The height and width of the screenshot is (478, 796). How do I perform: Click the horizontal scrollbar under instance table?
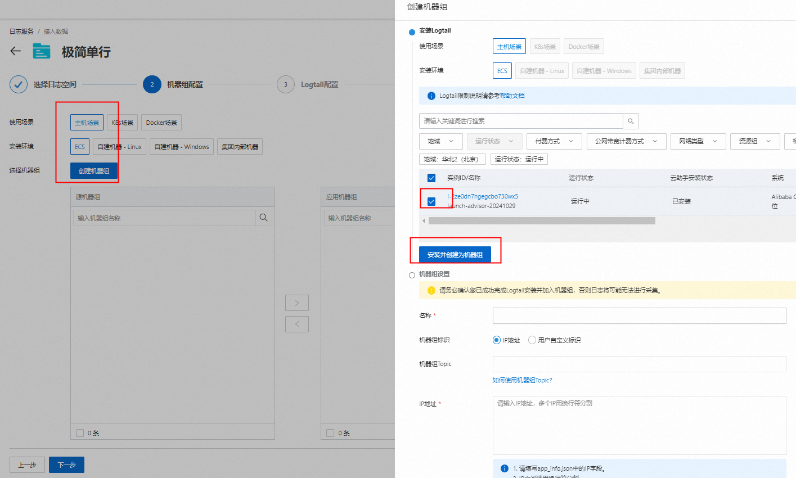tap(542, 221)
